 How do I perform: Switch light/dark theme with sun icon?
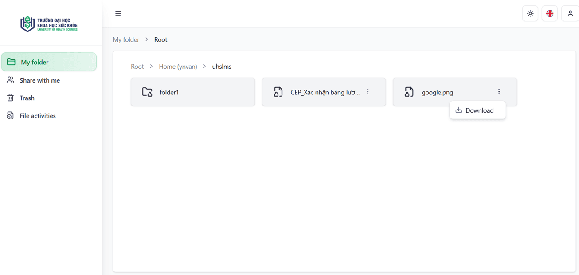pyautogui.click(x=530, y=14)
